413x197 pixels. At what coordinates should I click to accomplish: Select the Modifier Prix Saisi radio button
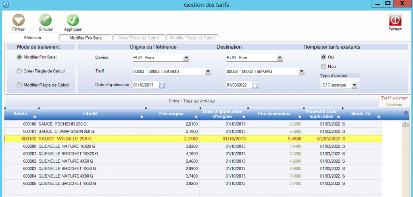pos(19,58)
